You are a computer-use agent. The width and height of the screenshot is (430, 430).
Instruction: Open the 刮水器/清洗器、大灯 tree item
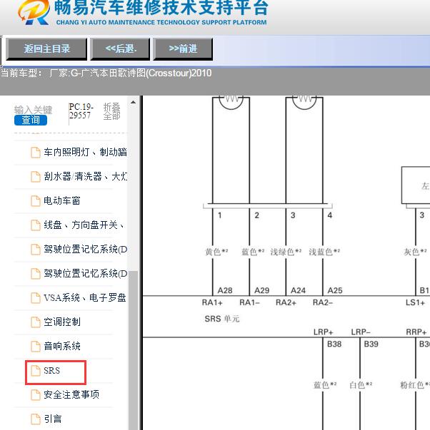pos(85,176)
